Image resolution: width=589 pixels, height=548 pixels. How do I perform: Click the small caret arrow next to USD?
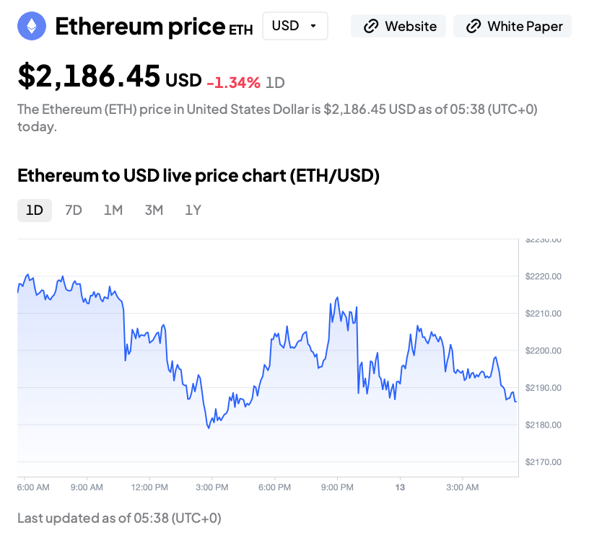tap(313, 26)
